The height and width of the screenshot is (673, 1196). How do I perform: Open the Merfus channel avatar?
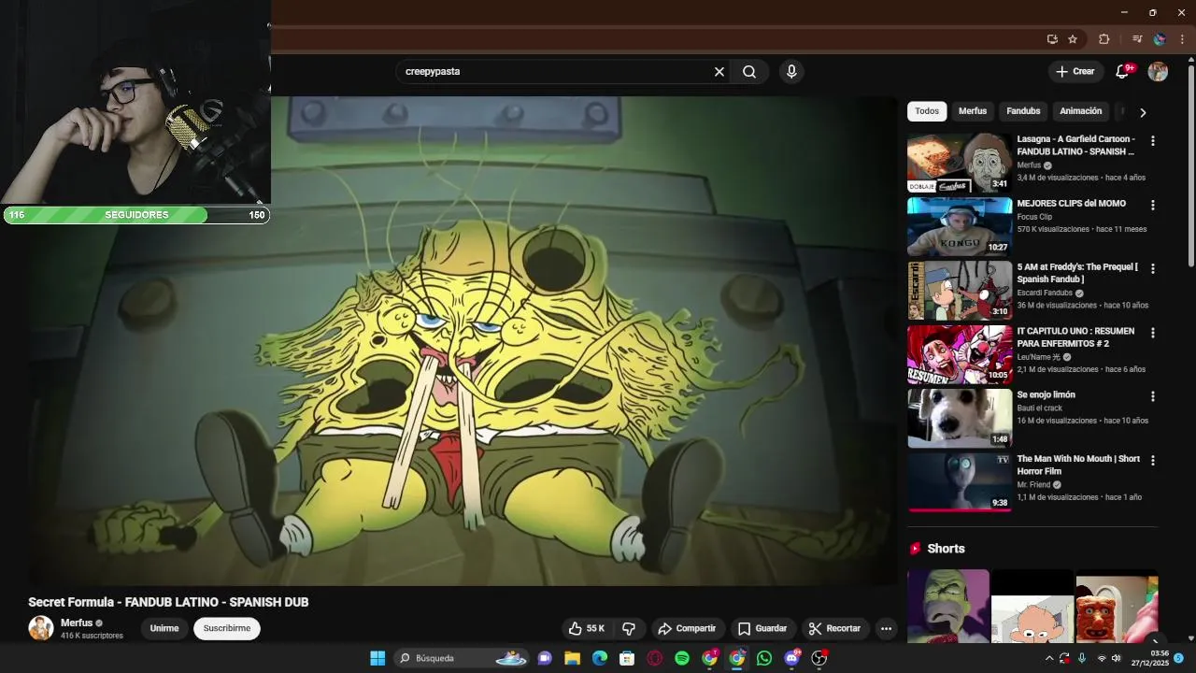pyautogui.click(x=41, y=628)
